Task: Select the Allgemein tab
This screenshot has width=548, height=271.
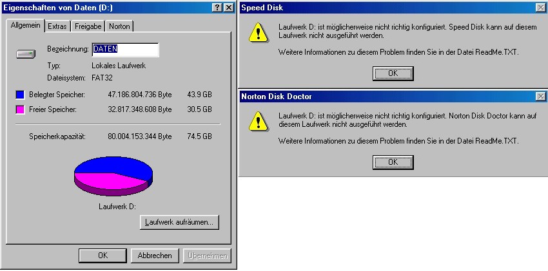Action: 25,26
